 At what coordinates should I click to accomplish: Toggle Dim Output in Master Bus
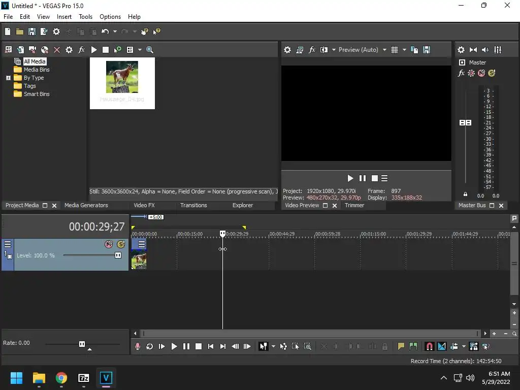(485, 50)
